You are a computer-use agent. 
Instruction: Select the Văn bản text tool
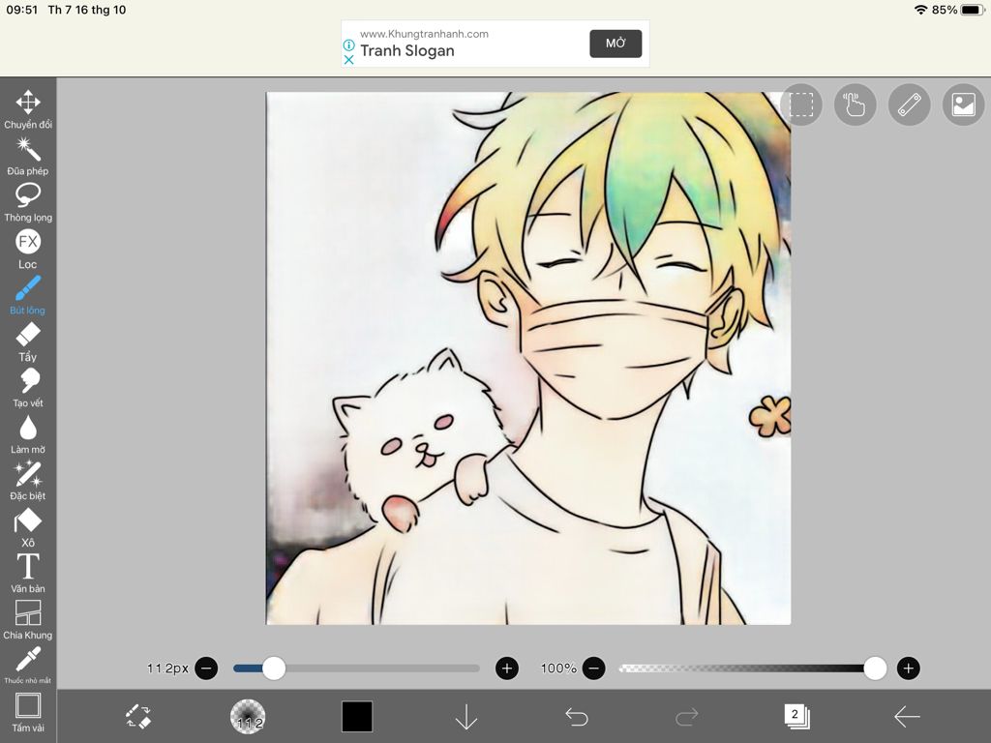[28, 574]
